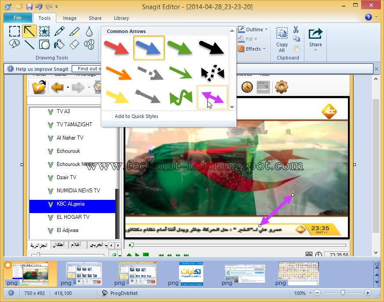Choose the black arrow style
Viewport: 384px width, 302px height.
(211, 47)
